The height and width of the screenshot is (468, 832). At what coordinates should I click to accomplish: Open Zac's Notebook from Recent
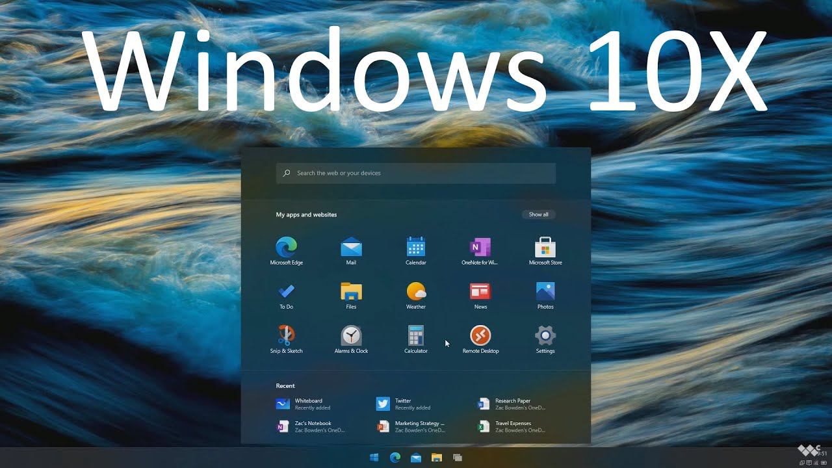(x=311, y=426)
